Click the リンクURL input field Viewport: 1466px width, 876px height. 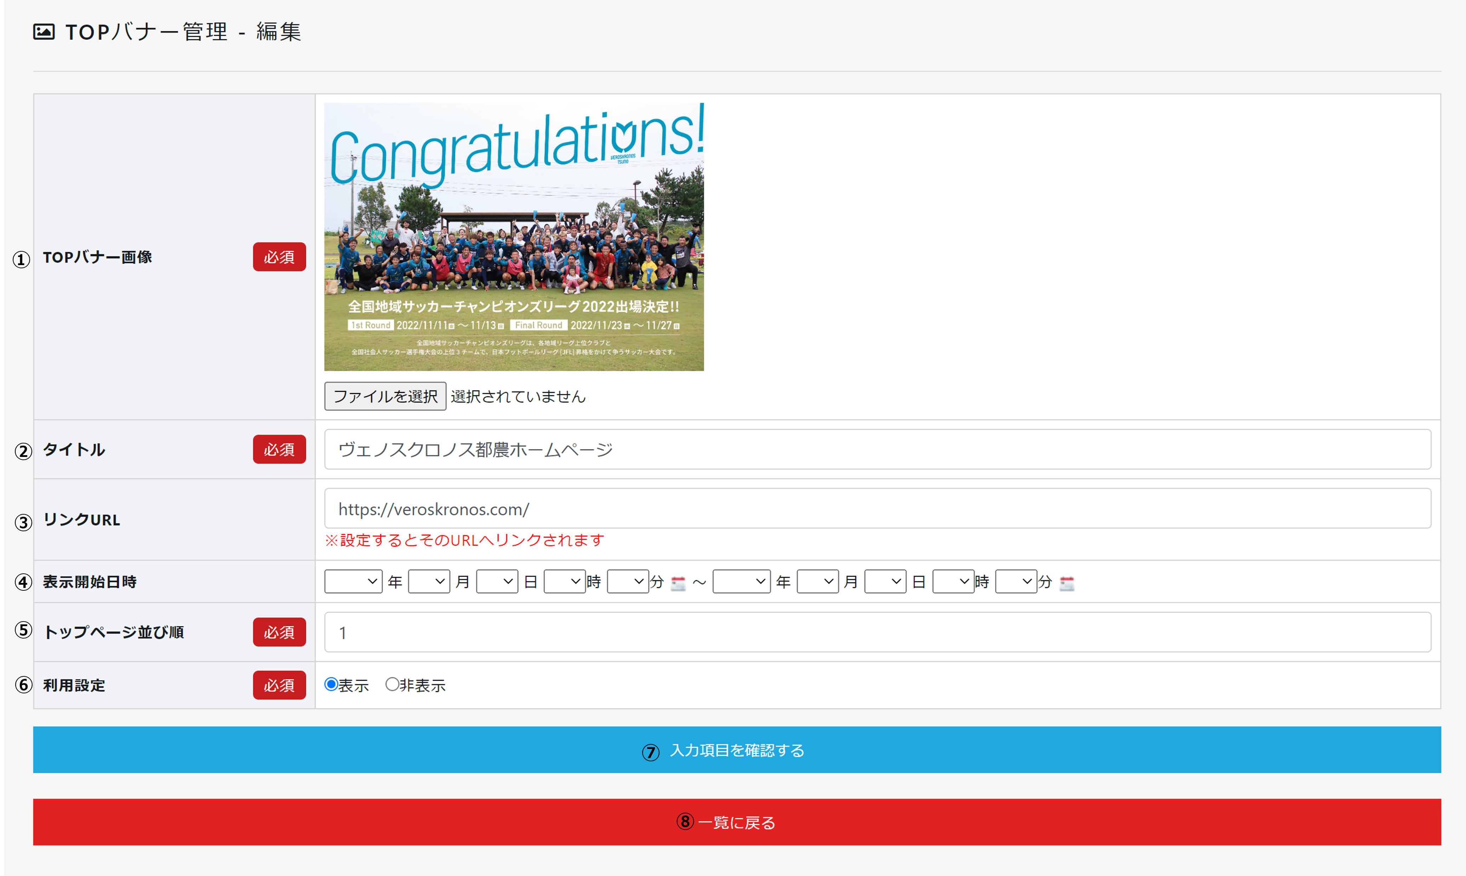click(877, 509)
